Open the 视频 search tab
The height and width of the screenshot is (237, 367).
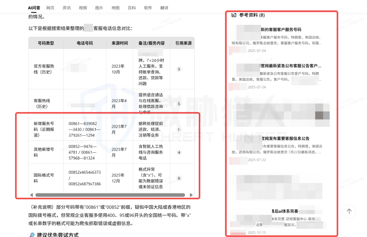tap(83, 8)
